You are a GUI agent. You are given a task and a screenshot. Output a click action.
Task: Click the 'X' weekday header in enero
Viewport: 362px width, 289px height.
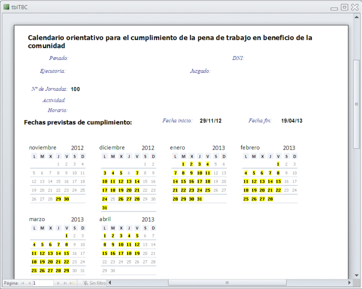click(192, 156)
